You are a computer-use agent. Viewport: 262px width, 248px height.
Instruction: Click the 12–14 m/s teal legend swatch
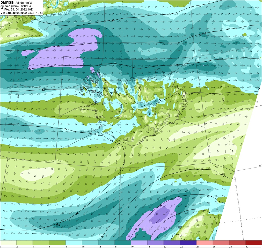click(x=106, y=242)
